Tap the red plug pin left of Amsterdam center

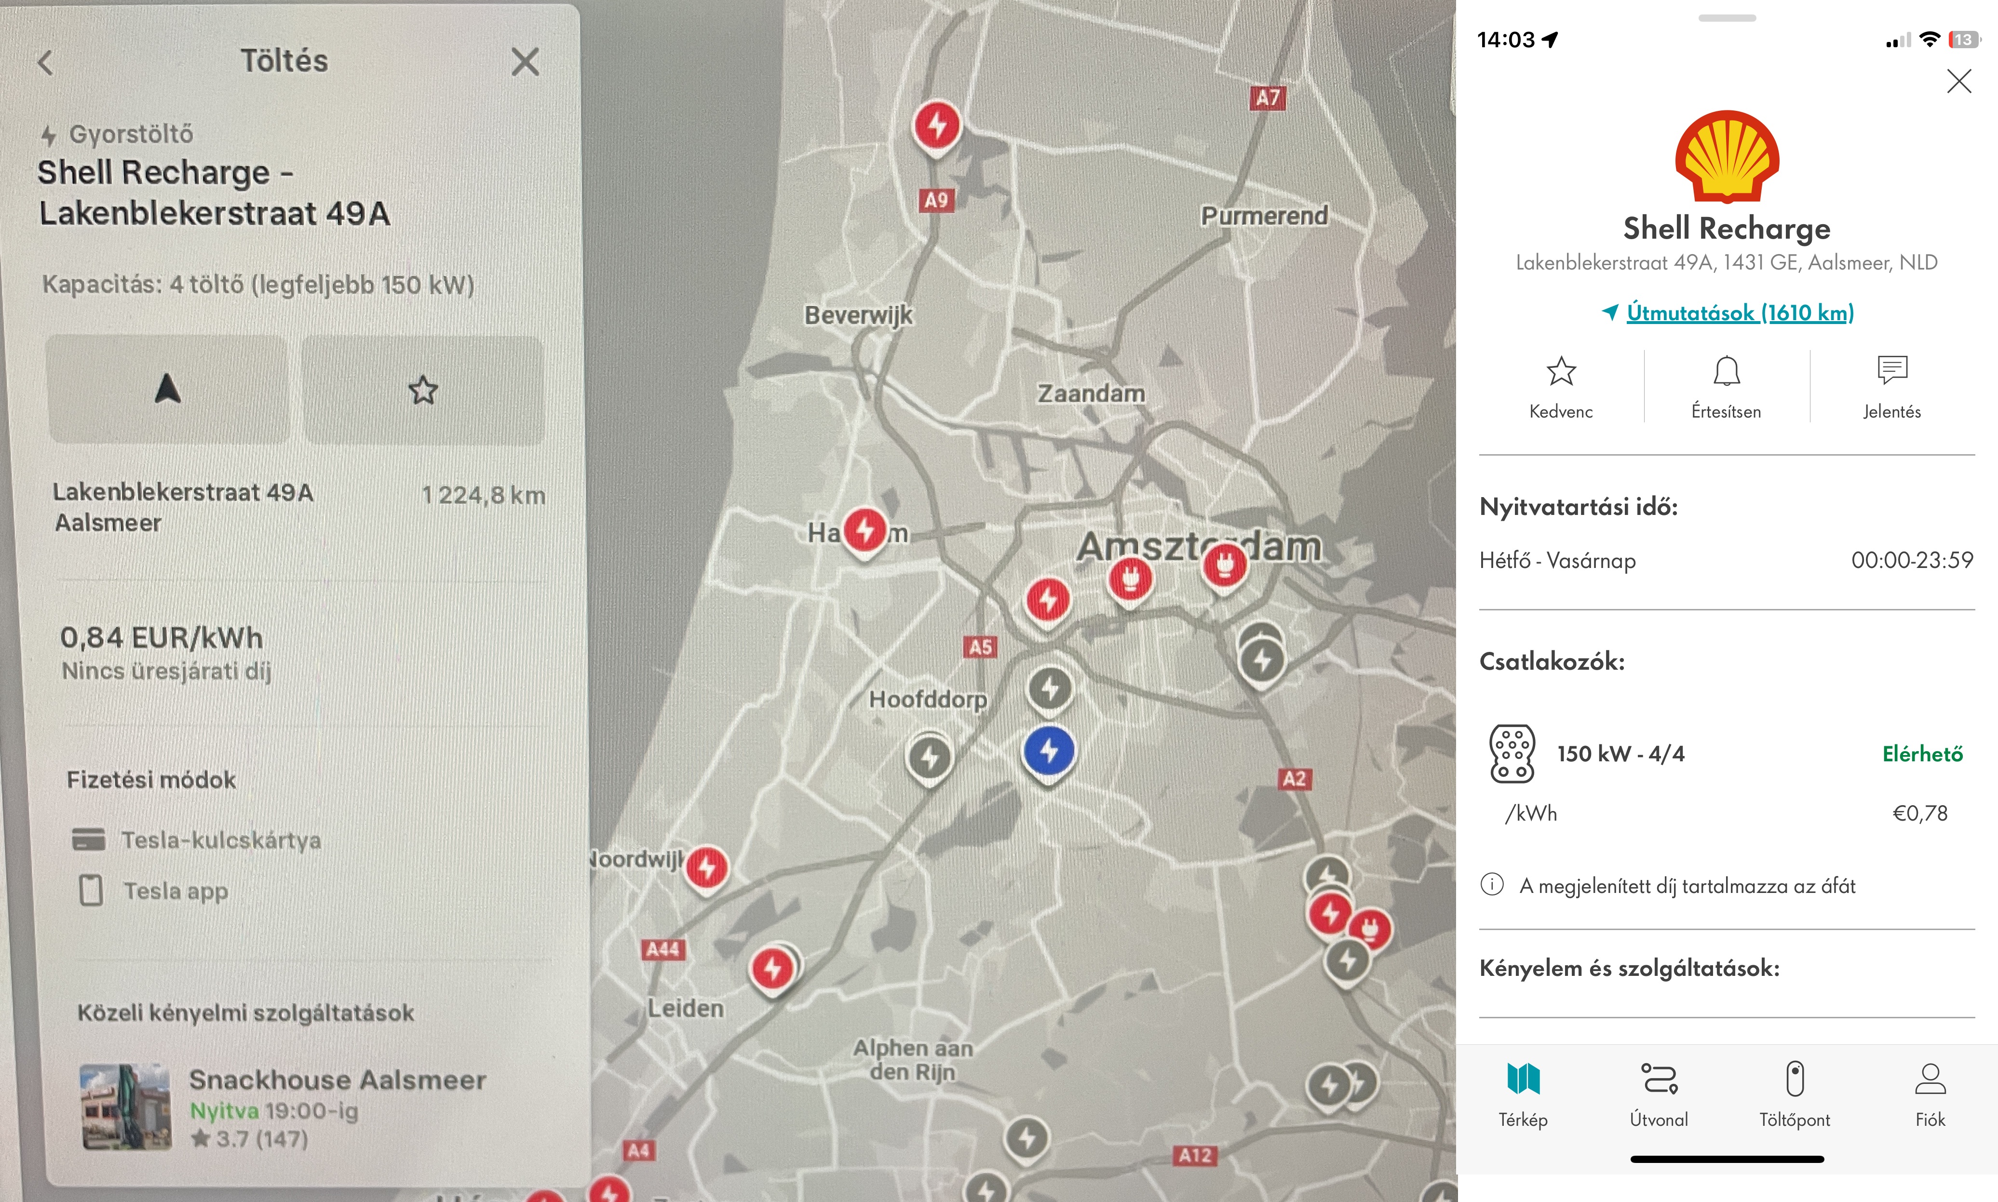(1131, 580)
